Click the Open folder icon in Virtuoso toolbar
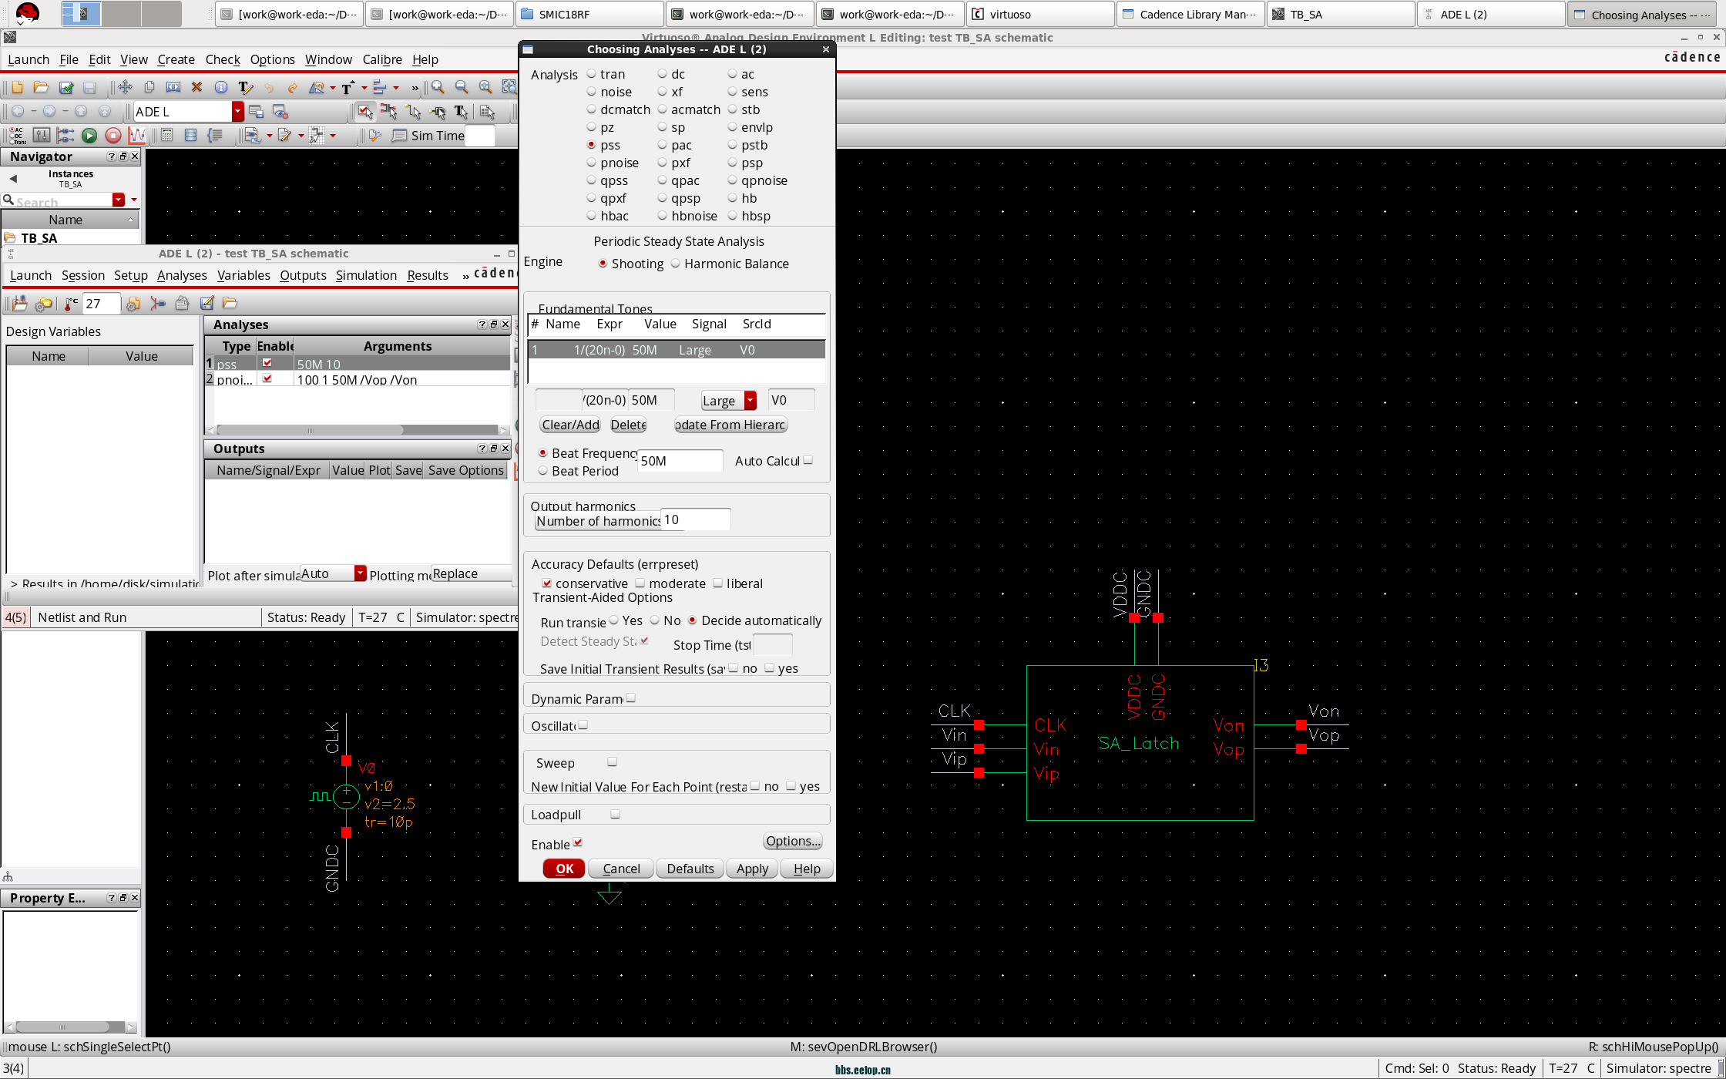 click(41, 87)
